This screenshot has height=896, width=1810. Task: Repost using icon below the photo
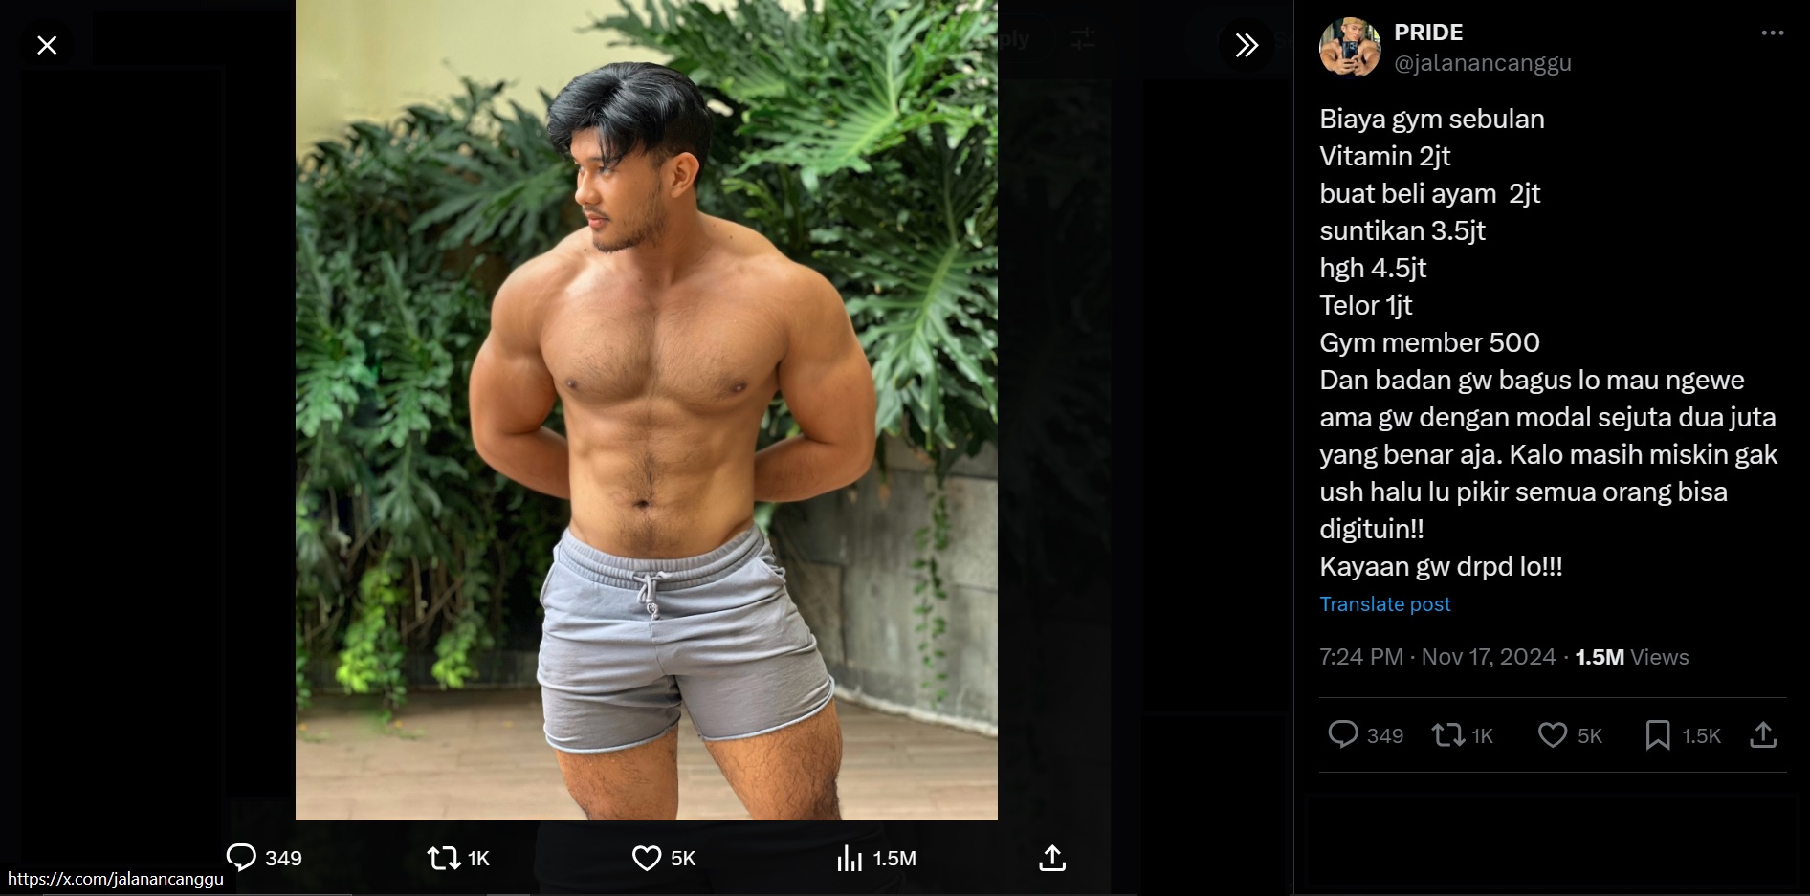[x=444, y=858]
